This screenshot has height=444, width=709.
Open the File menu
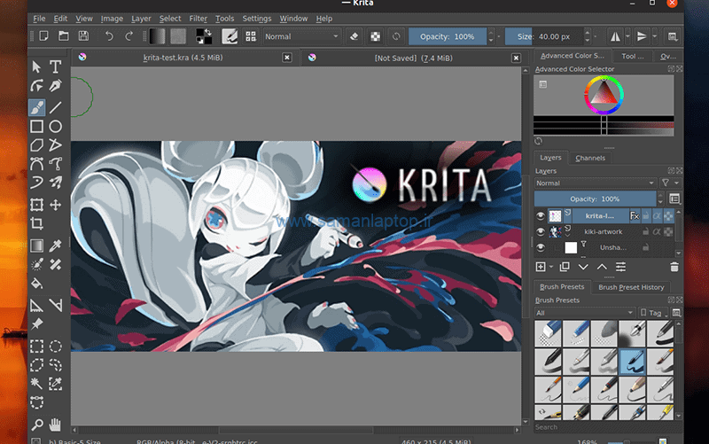click(x=39, y=19)
